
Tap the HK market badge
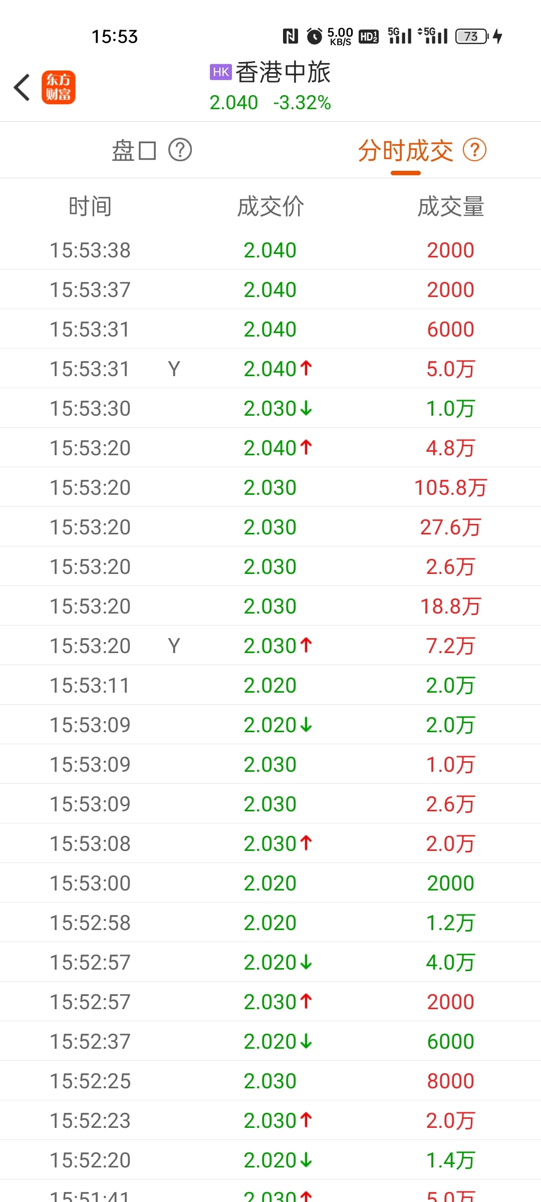tap(220, 72)
